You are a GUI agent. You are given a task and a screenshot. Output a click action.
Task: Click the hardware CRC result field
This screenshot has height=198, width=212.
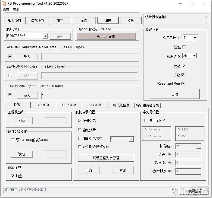(x=56, y=154)
